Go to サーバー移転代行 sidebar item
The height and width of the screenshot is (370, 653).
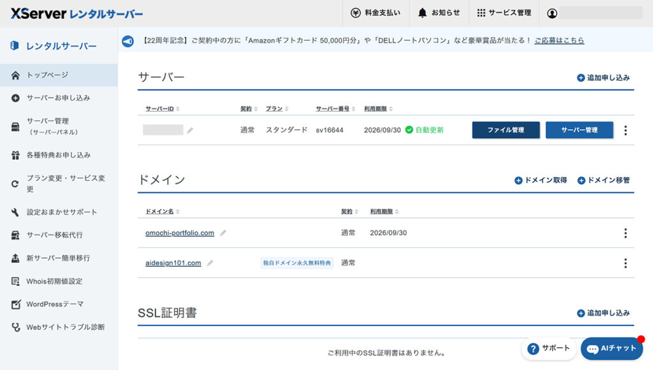[54, 235]
